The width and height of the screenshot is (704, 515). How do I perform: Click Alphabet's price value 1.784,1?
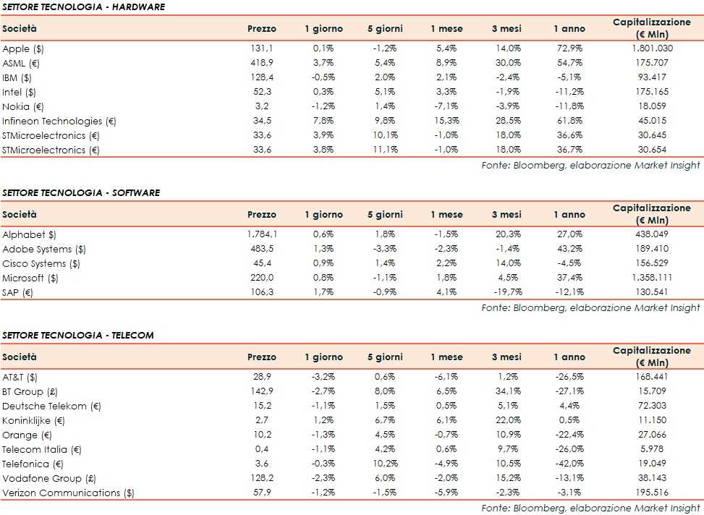[x=261, y=235]
